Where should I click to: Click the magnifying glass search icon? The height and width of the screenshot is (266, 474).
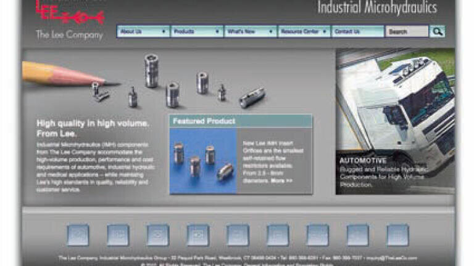coord(437,31)
